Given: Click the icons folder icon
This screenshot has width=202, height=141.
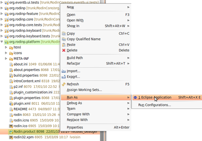Looking at the screenshot, I should pyautogui.click(x=11, y=53).
